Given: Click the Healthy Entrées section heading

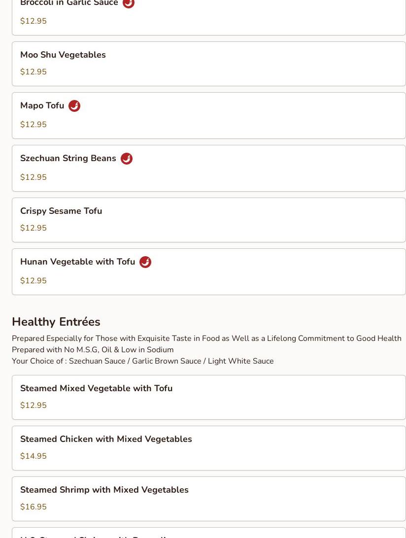Looking at the screenshot, I should (56, 322).
